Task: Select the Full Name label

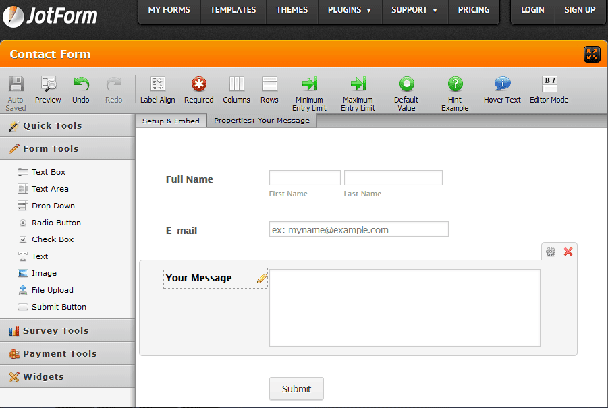Action: pos(189,179)
